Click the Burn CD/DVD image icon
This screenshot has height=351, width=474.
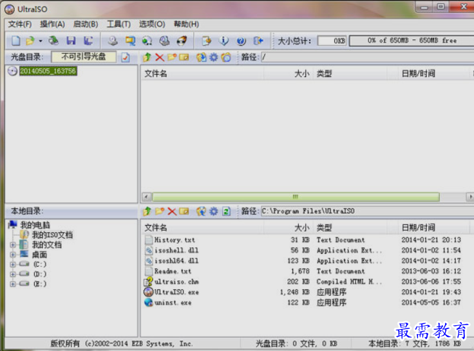click(x=182, y=40)
